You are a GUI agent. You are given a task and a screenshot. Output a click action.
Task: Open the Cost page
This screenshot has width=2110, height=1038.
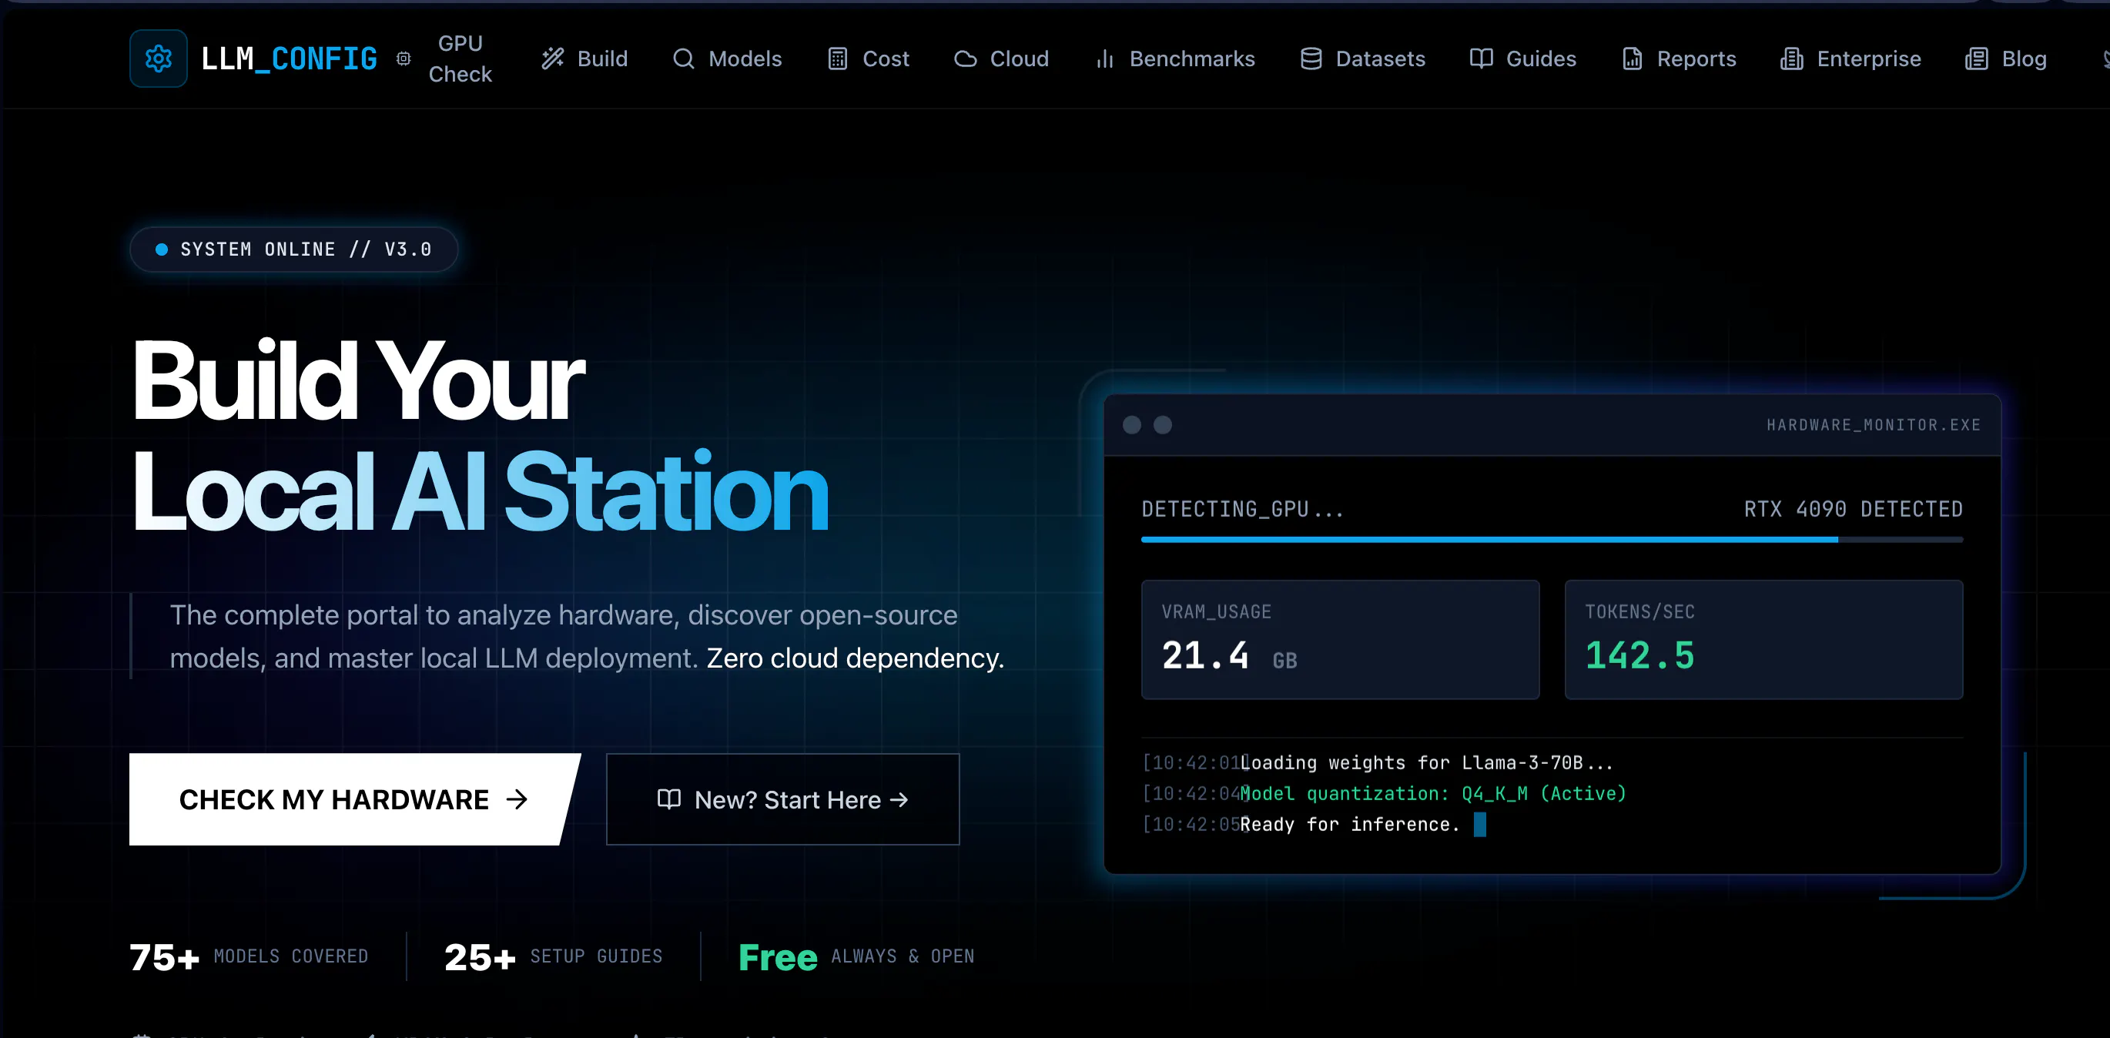pos(886,59)
